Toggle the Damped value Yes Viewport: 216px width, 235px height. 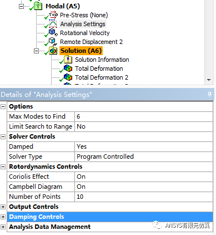pyautogui.click(x=144, y=146)
